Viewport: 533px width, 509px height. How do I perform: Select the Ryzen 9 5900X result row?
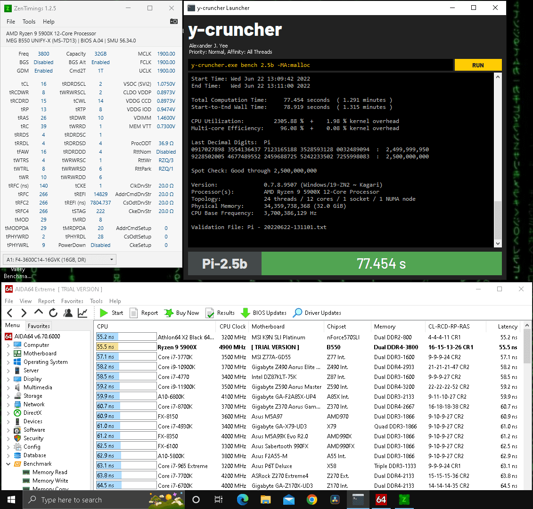point(308,347)
